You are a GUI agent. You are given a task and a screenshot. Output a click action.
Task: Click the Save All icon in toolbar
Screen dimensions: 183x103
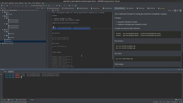2,6
